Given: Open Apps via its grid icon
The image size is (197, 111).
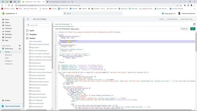Looking at the screenshot, I should click(3, 40).
